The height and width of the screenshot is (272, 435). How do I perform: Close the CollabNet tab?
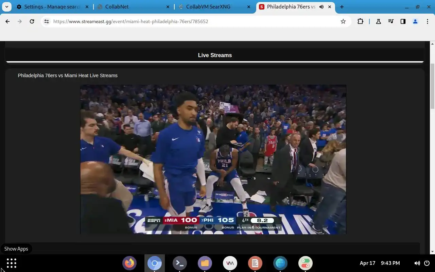(168, 7)
